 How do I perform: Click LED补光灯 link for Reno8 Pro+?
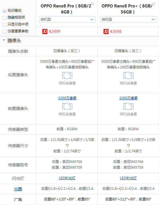[x=128, y=178]
